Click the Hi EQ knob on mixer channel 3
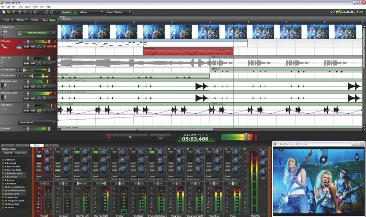This screenshot has height=217, width=366. [x=67, y=152]
